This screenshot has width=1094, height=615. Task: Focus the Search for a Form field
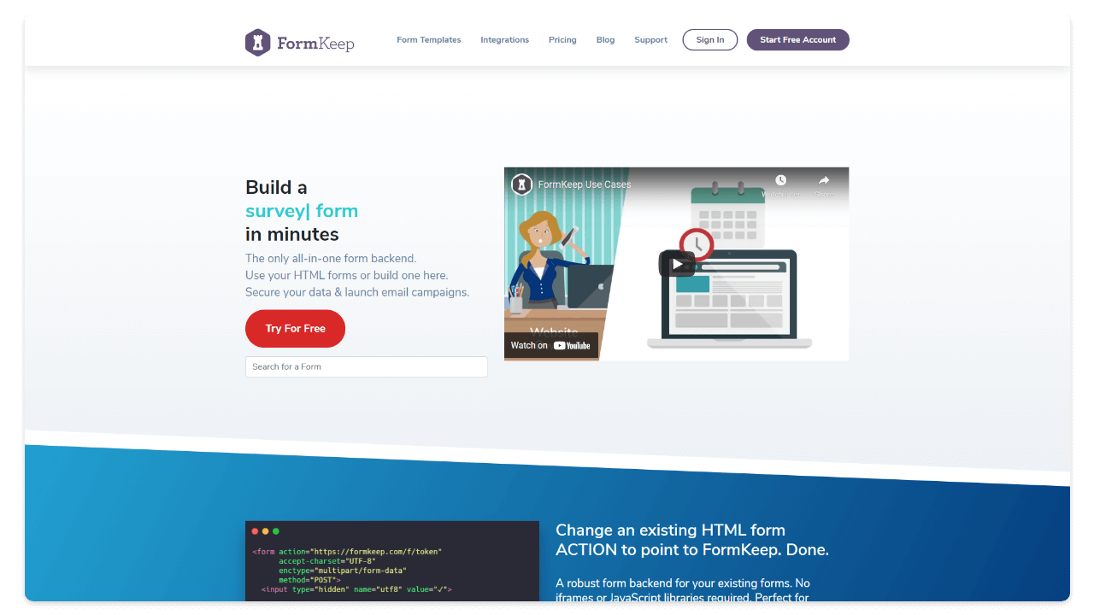coord(367,366)
